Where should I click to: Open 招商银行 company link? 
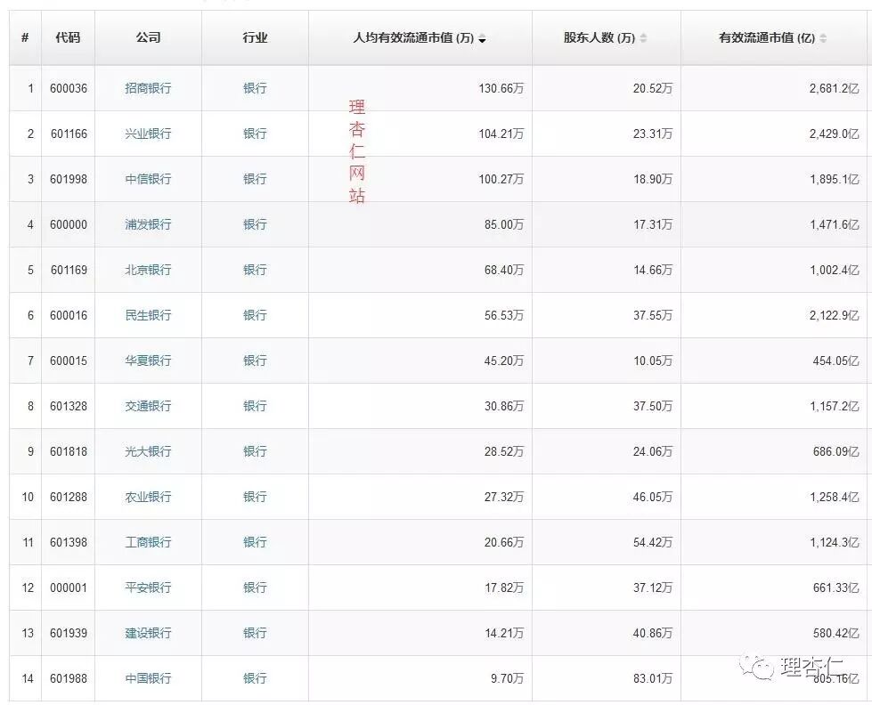click(x=148, y=88)
